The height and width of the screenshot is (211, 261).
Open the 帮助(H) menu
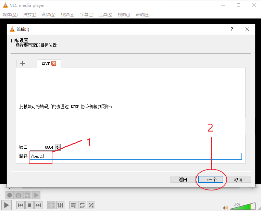142,15
